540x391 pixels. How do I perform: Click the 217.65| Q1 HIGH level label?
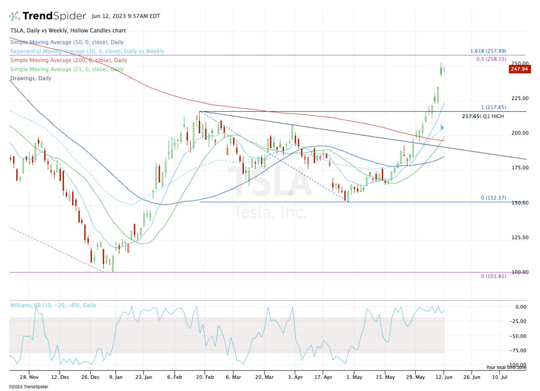point(482,116)
